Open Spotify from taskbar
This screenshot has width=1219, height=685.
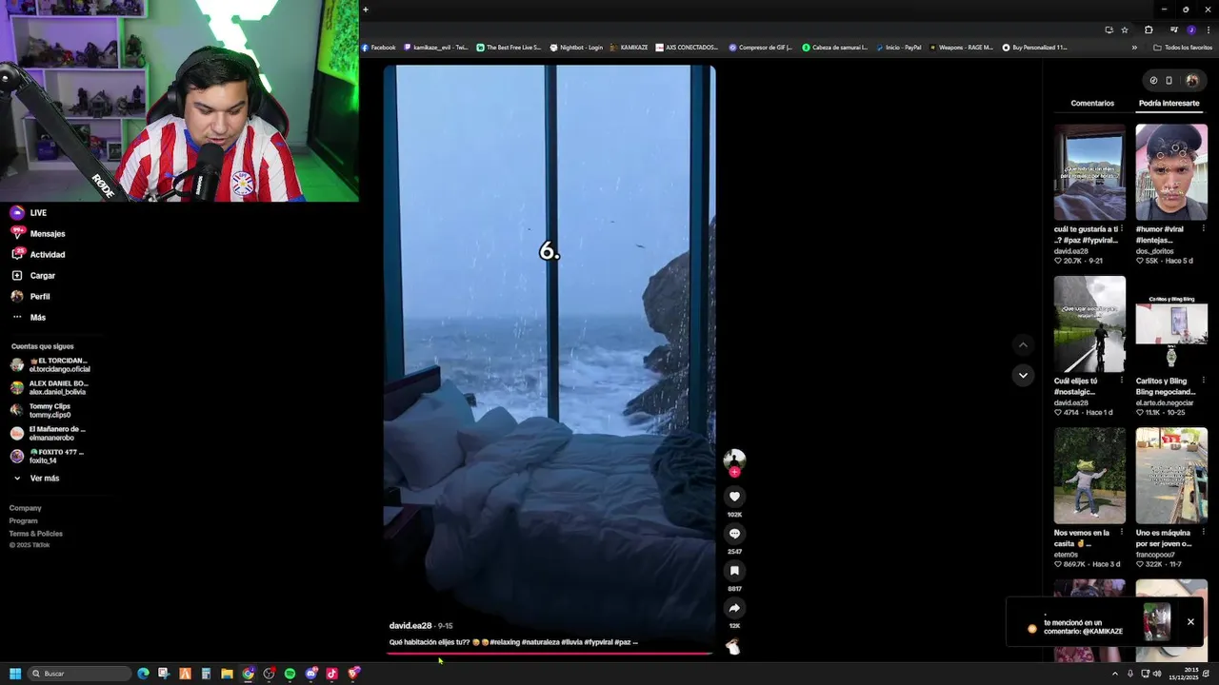click(290, 674)
